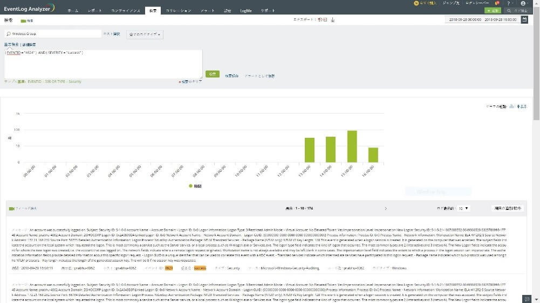The width and height of the screenshot is (540, 303).
Task: Open the 設定 tab
Action: point(227,11)
